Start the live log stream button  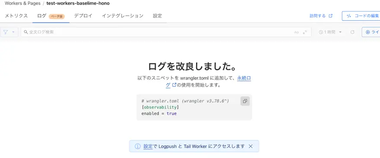coord(371,32)
